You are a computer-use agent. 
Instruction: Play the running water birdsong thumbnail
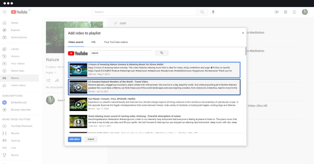tap(78, 121)
